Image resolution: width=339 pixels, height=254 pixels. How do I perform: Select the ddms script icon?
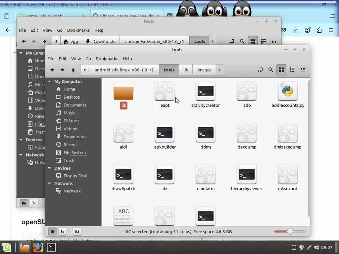(x=205, y=133)
